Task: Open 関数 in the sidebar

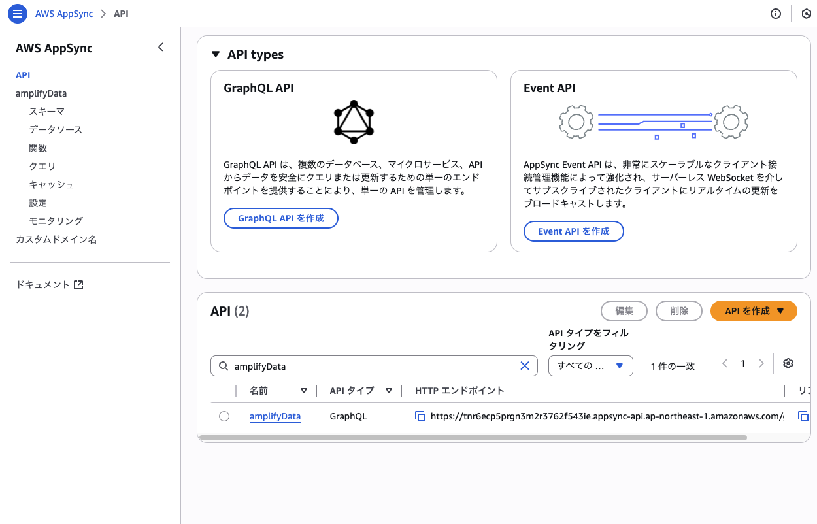Action: tap(38, 148)
